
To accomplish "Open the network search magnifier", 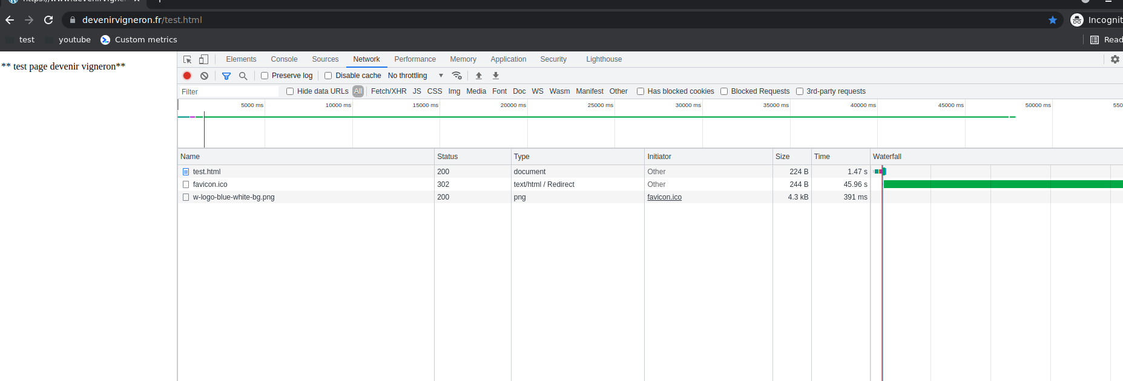I will (x=243, y=76).
